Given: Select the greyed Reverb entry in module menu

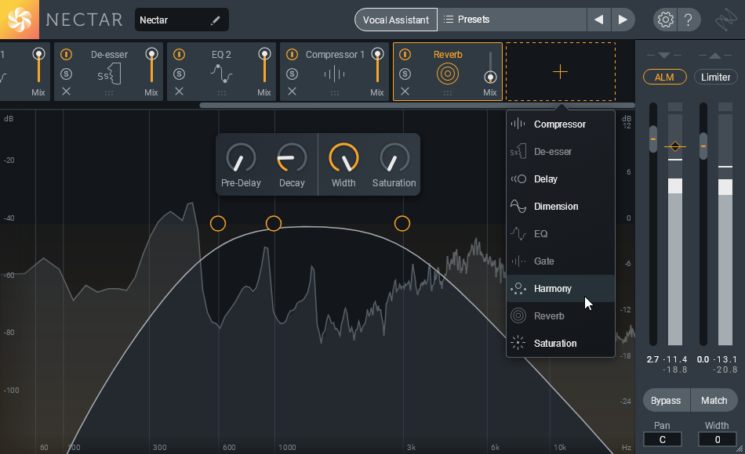Looking at the screenshot, I should click(561, 316).
